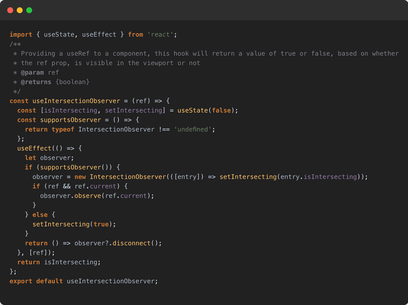Image resolution: width=408 pixels, height=305 pixels.
Task: Click the green maximize window button
Action: pos(29,10)
